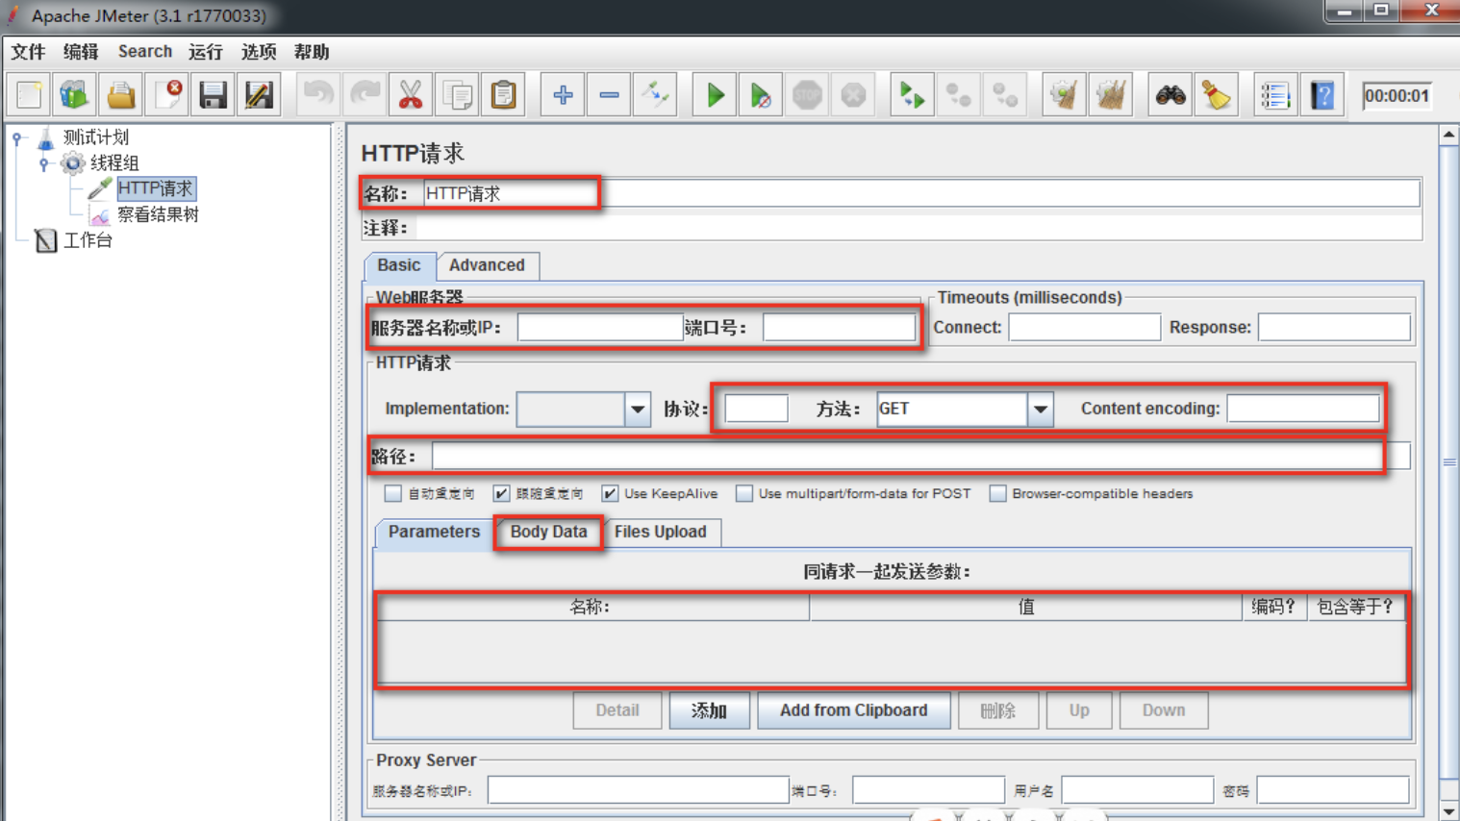Viewport: 1460px width, 821px height.
Task: Select the Parameters tab
Action: pyautogui.click(x=434, y=532)
